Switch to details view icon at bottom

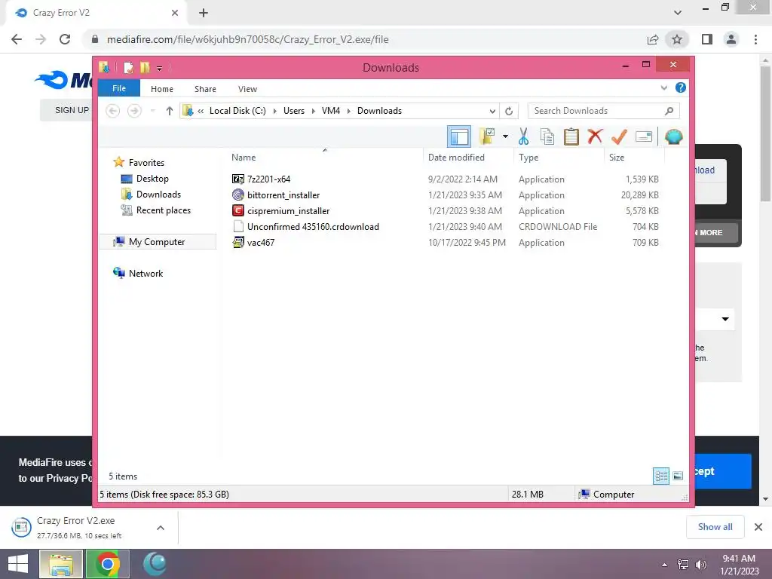[x=661, y=476]
